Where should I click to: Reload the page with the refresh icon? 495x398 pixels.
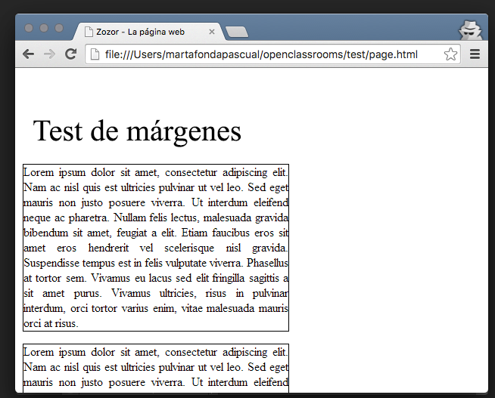click(x=70, y=54)
